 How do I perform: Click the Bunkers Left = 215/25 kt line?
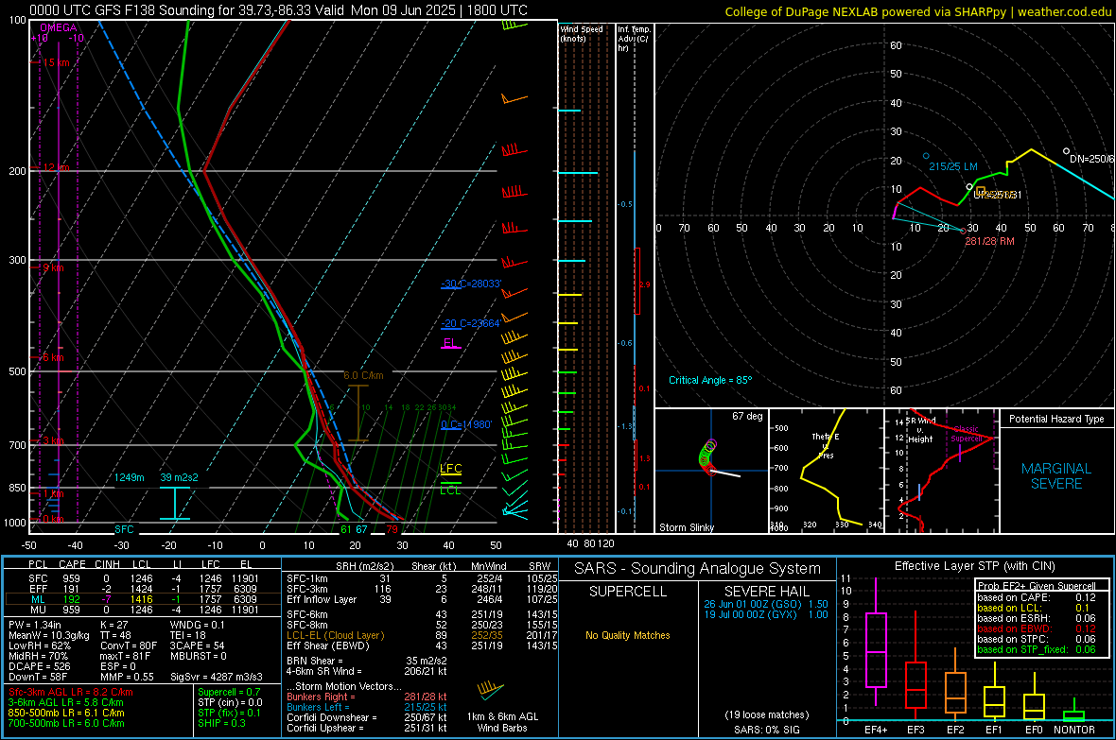point(367,707)
